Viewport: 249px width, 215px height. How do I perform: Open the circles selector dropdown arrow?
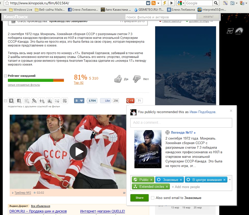pos(230,180)
